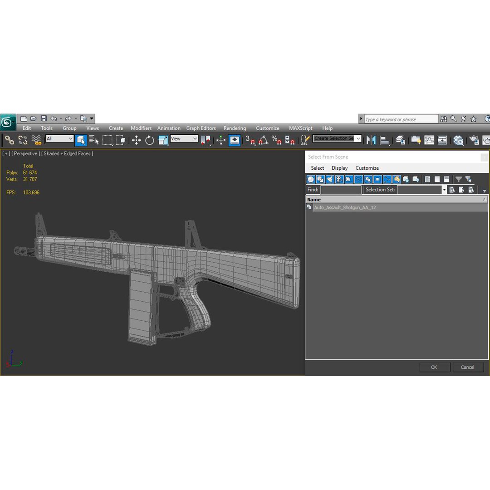Toggle Percent Snap
Screen dimensions: 490x490
point(276,140)
